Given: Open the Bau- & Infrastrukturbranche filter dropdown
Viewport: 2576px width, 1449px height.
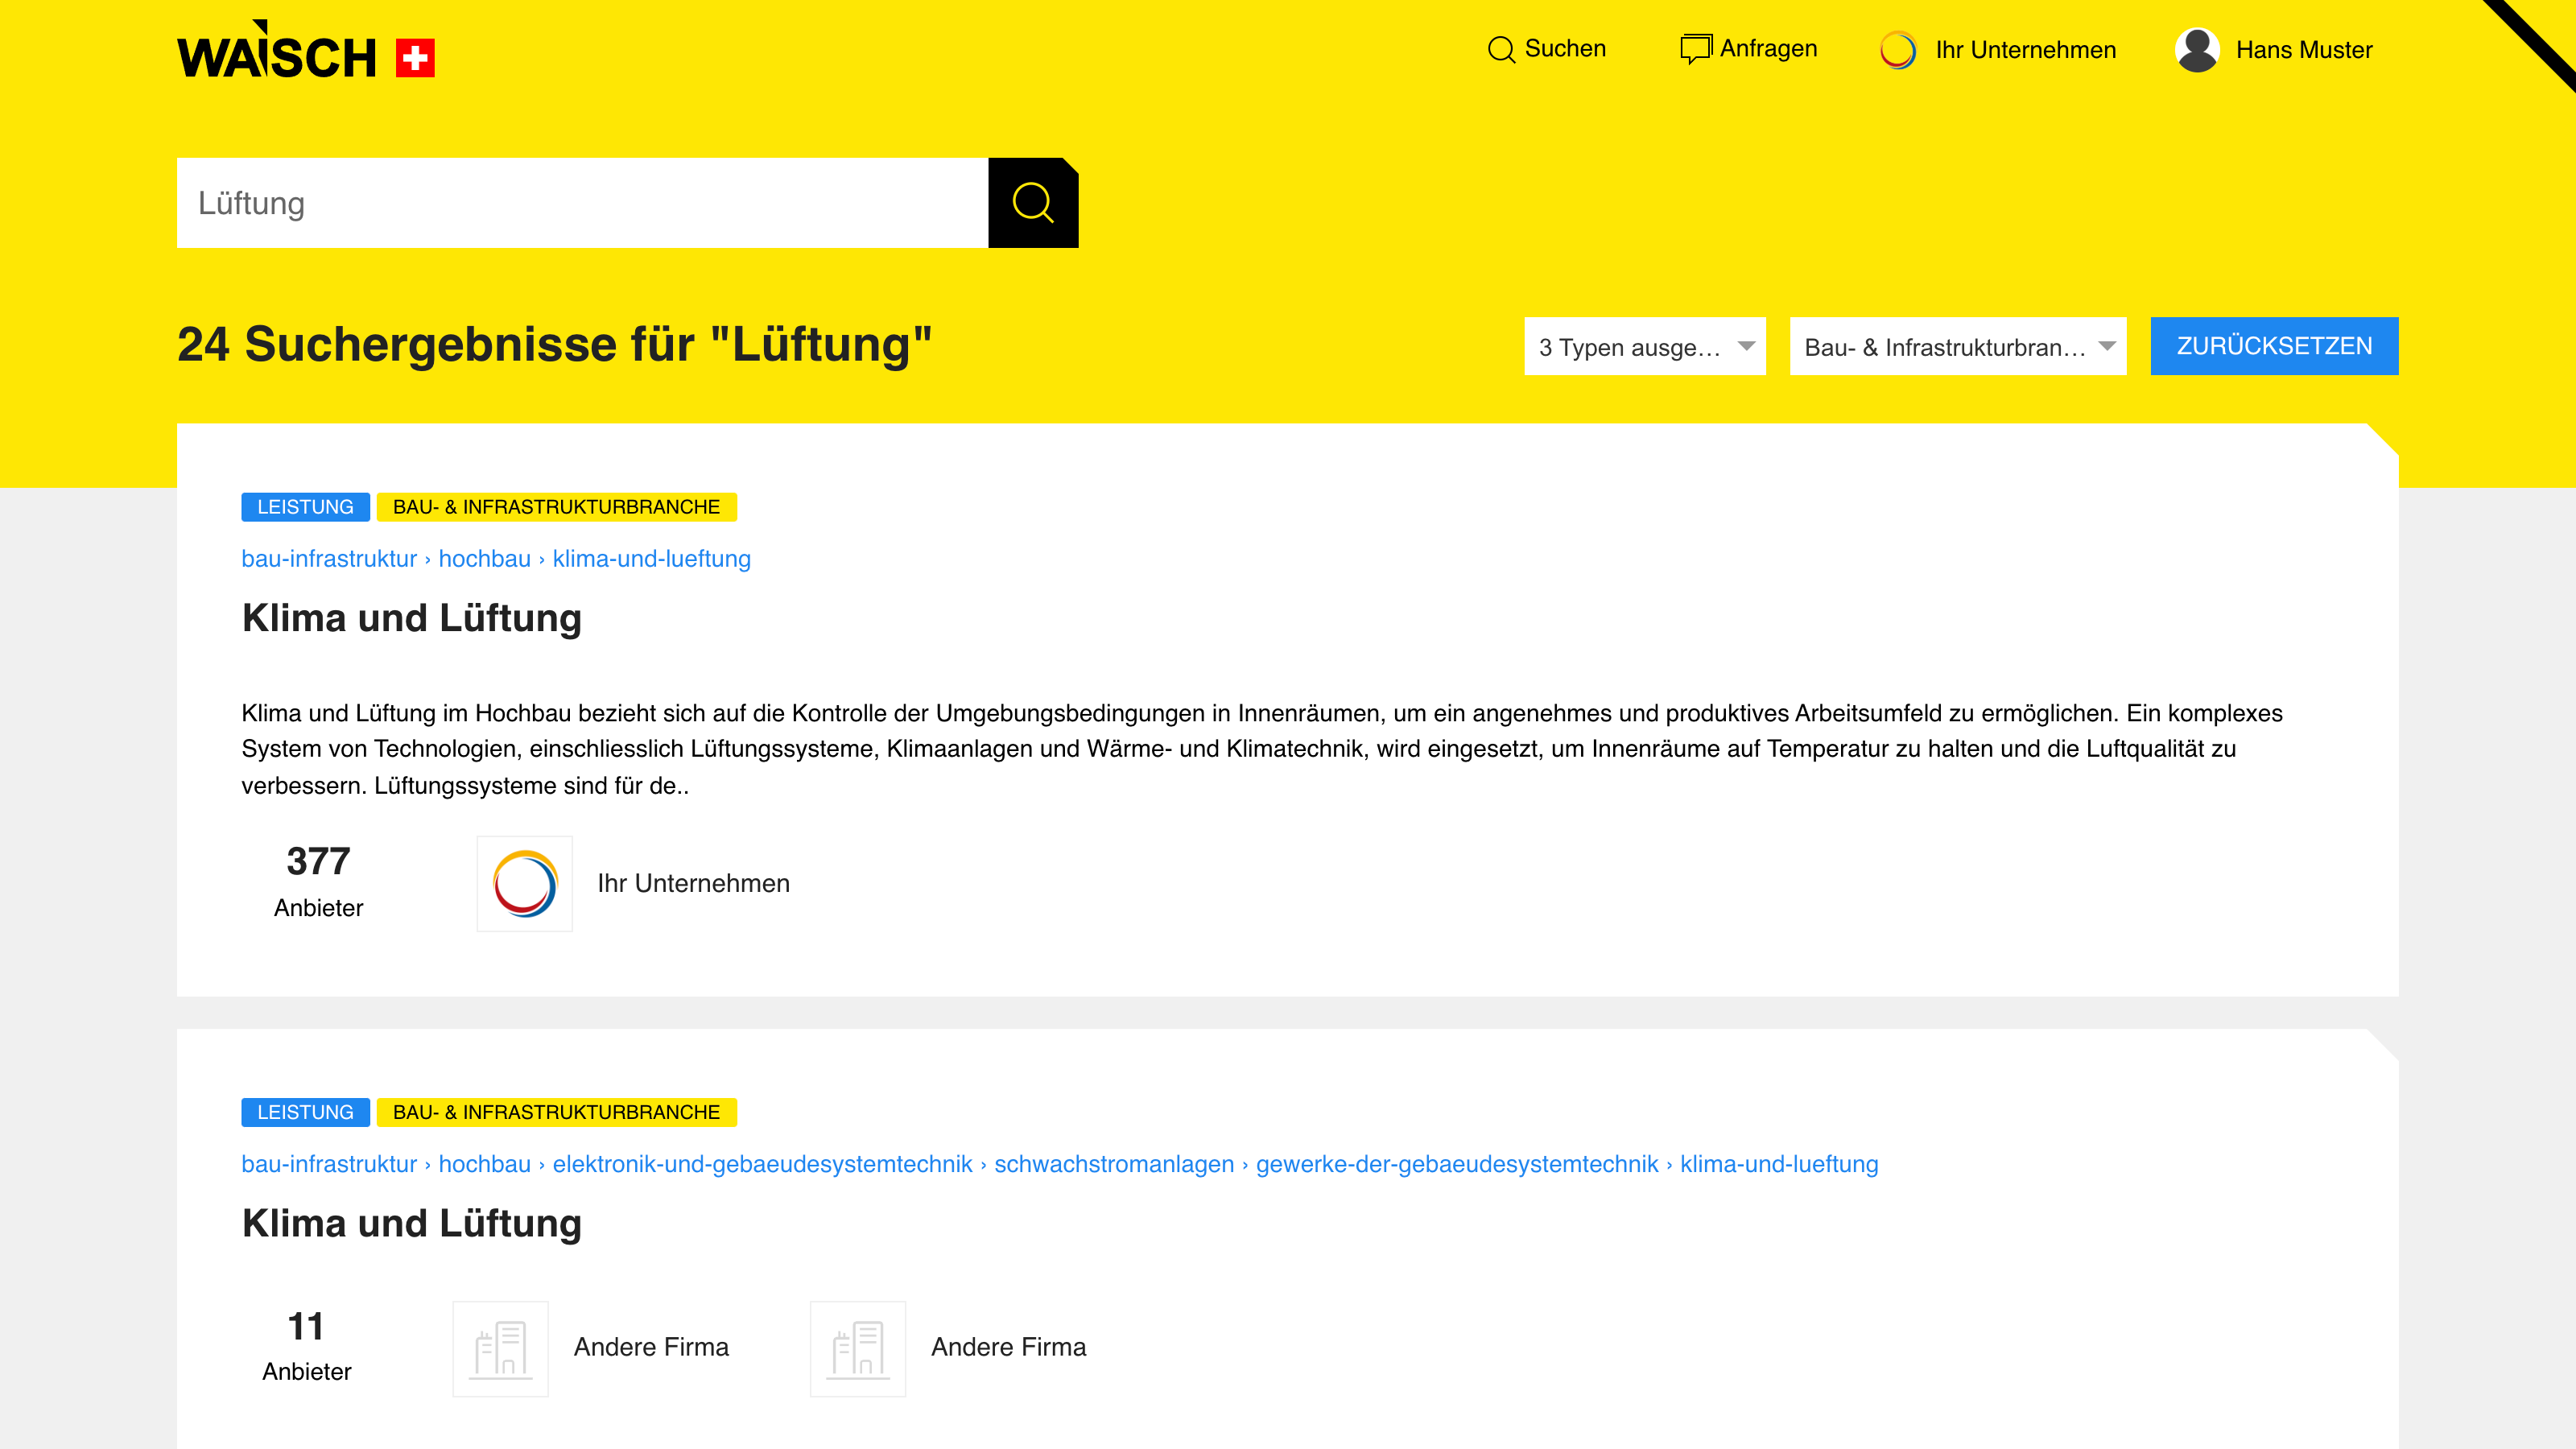Looking at the screenshot, I should pos(1957,347).
